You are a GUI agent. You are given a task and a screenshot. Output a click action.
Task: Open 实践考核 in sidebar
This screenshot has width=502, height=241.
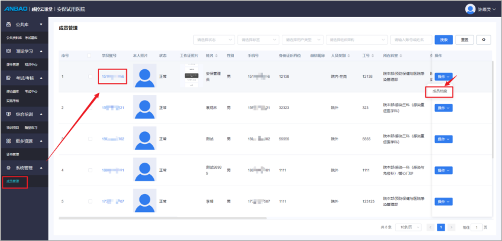13,101
